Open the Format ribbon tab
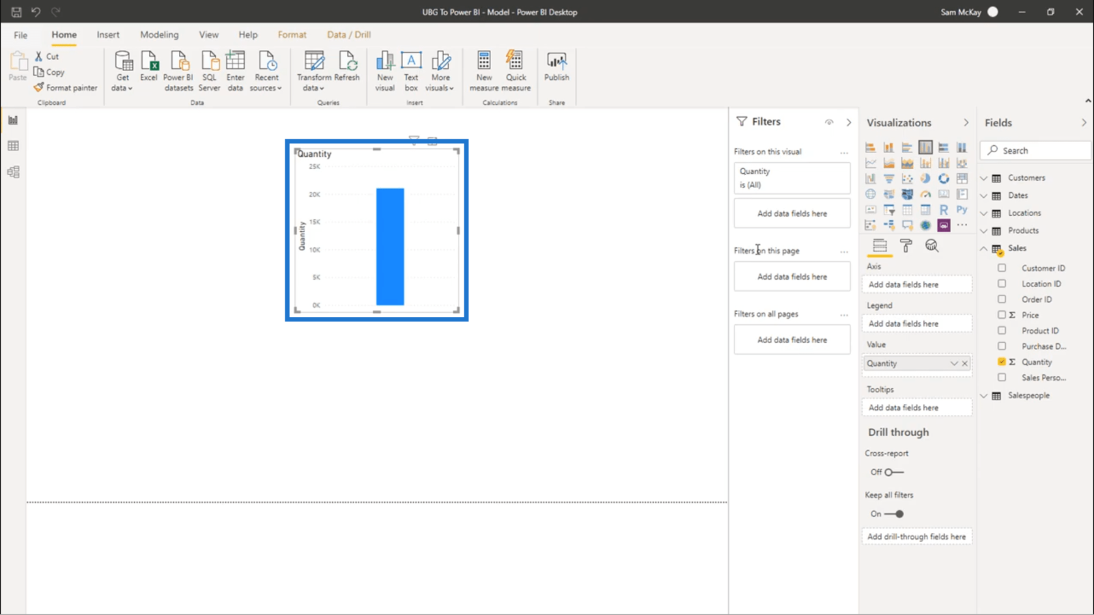1094x615 pixels. 292,34
